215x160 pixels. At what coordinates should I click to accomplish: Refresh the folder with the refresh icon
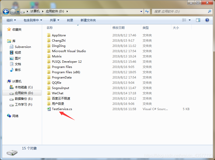tap(147, 12)
